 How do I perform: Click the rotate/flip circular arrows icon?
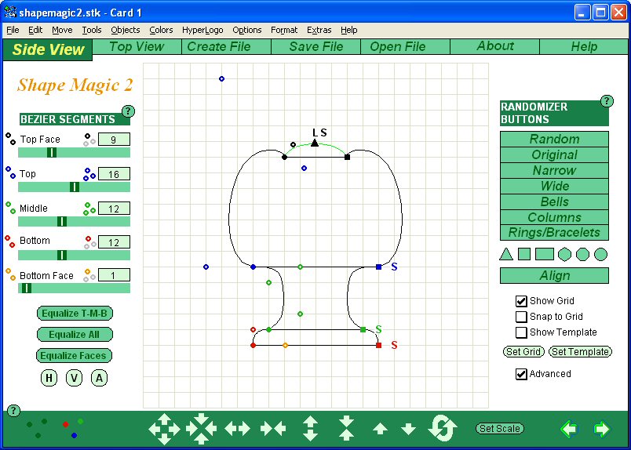443,429
